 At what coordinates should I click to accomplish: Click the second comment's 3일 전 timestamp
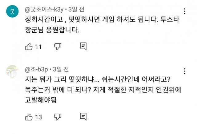[x=60, y=68]
